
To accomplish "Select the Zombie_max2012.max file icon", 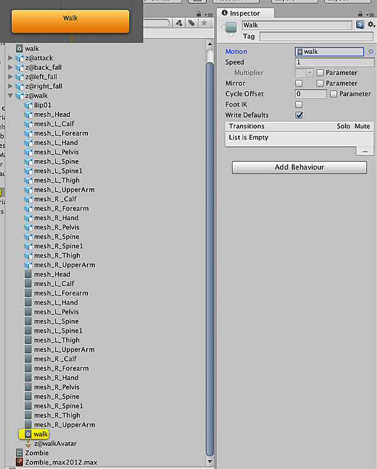I will click(19, 462).
